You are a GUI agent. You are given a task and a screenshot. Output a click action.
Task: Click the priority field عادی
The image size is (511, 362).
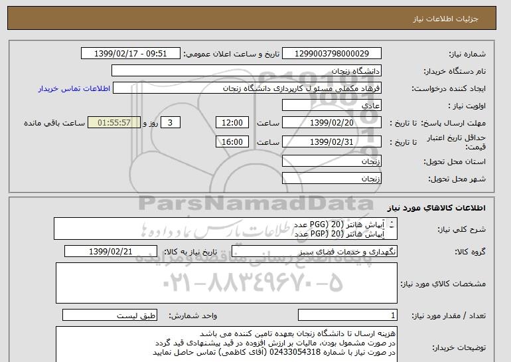tap(331, 106)
